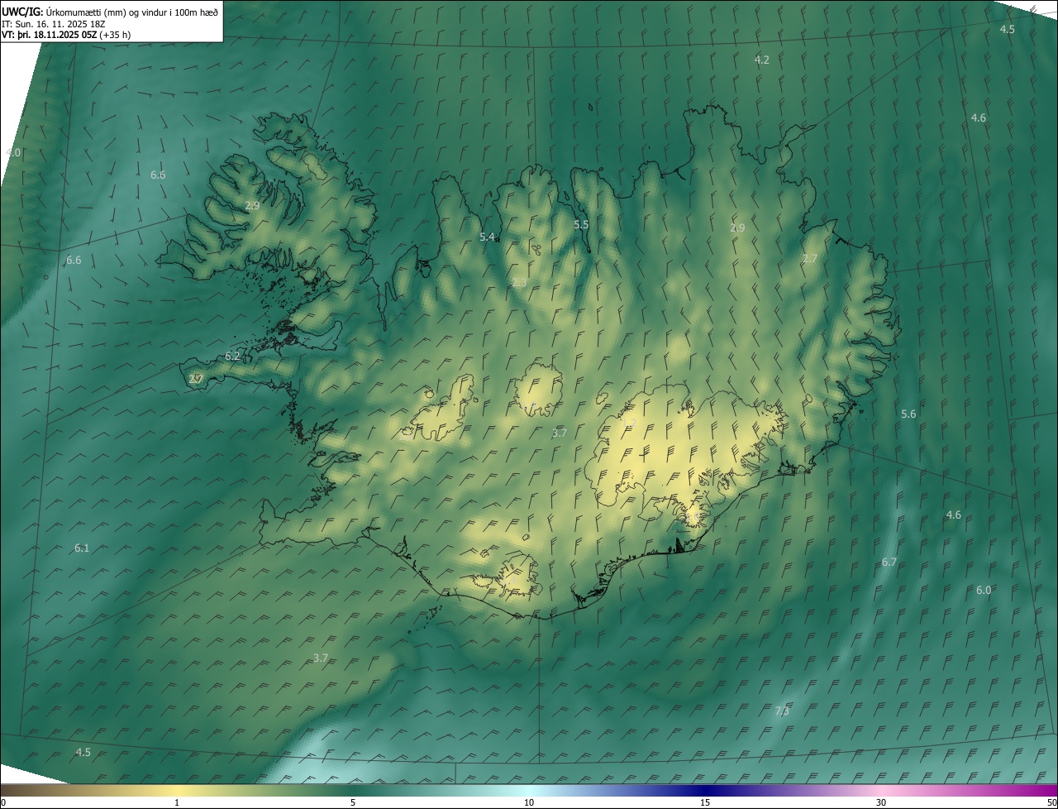Click the title line "UWC/IG: Úrkomumætti (mm) og vindur í 100m hæð"
Screen dimensions: 1058x809
(110, 12)
